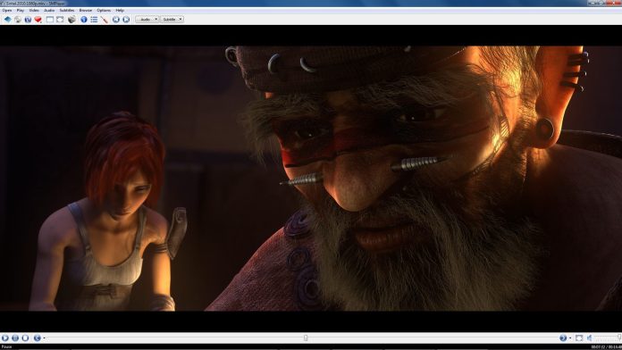
Task: Open the rewind button's dropdown arrow
Action: tap(44, 338)
